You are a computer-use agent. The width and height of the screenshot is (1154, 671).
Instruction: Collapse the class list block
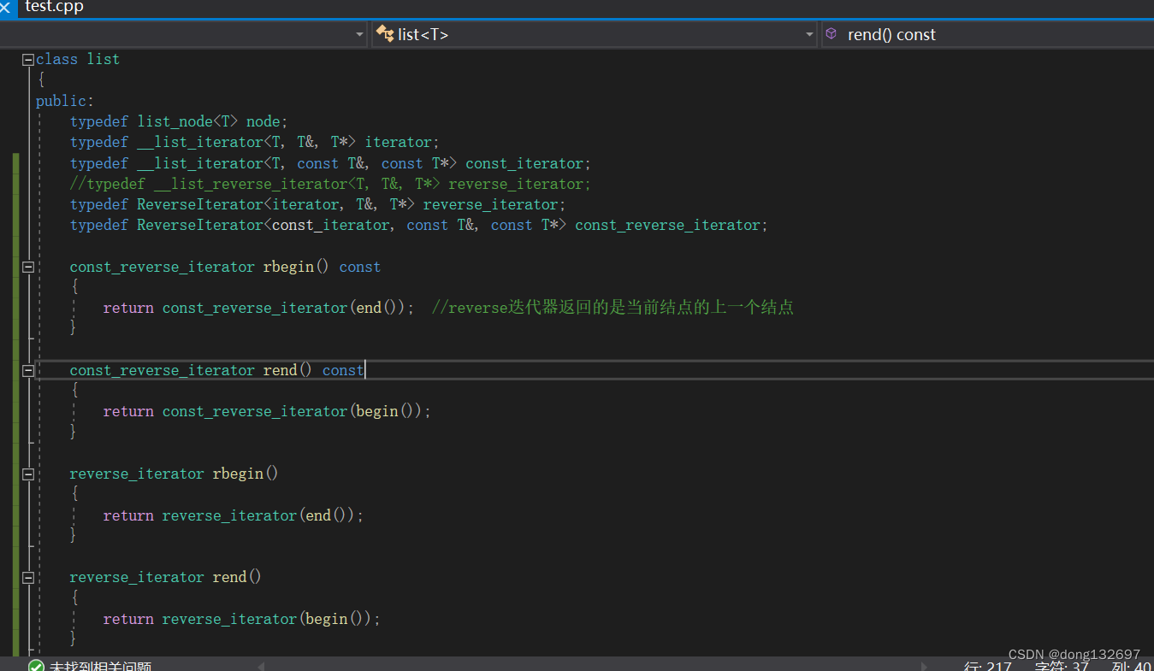(28, 60)
